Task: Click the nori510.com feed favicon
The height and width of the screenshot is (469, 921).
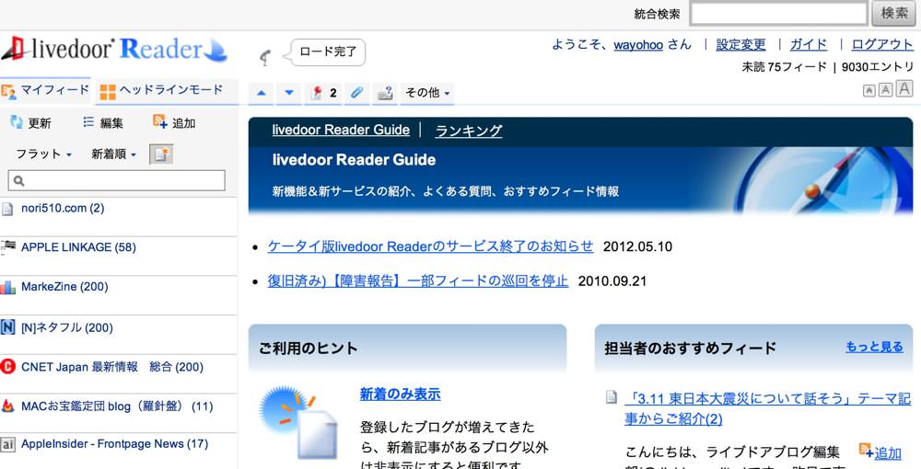Action: tap(7, 209)
